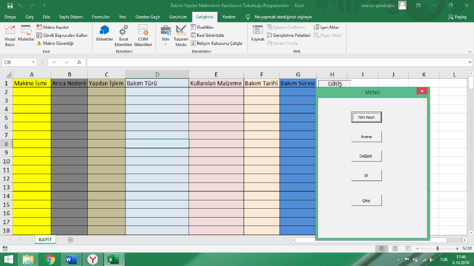Select the 'Kullanılan Malzeme' header cell

(216, 83)
